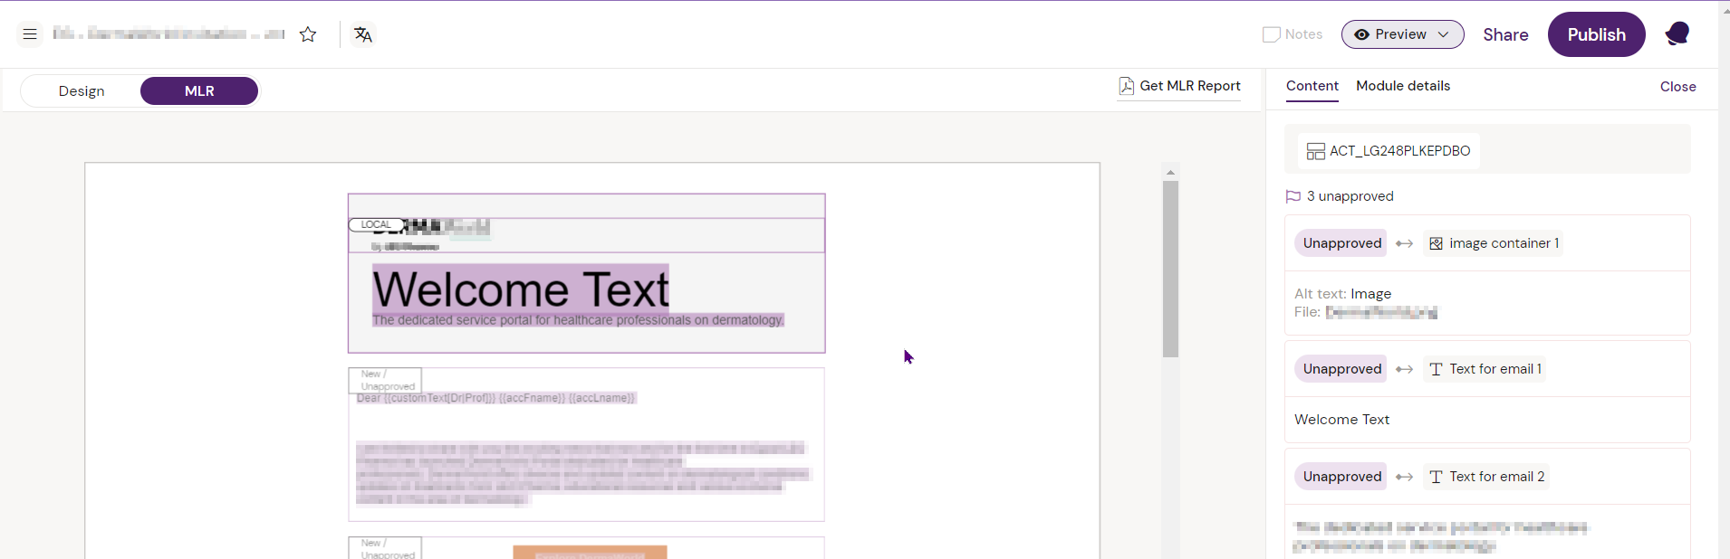
Task: Select the Content tab
Action: (x=1312, y=86)
